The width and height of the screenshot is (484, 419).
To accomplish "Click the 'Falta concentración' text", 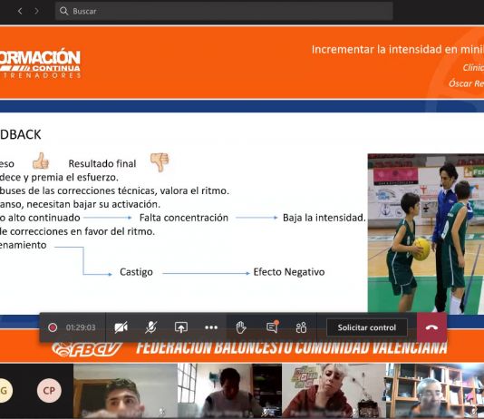I will (x=184, y=218).
